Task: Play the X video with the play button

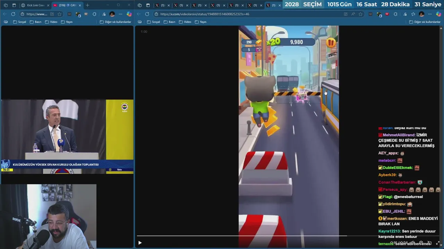Action: 140,243
